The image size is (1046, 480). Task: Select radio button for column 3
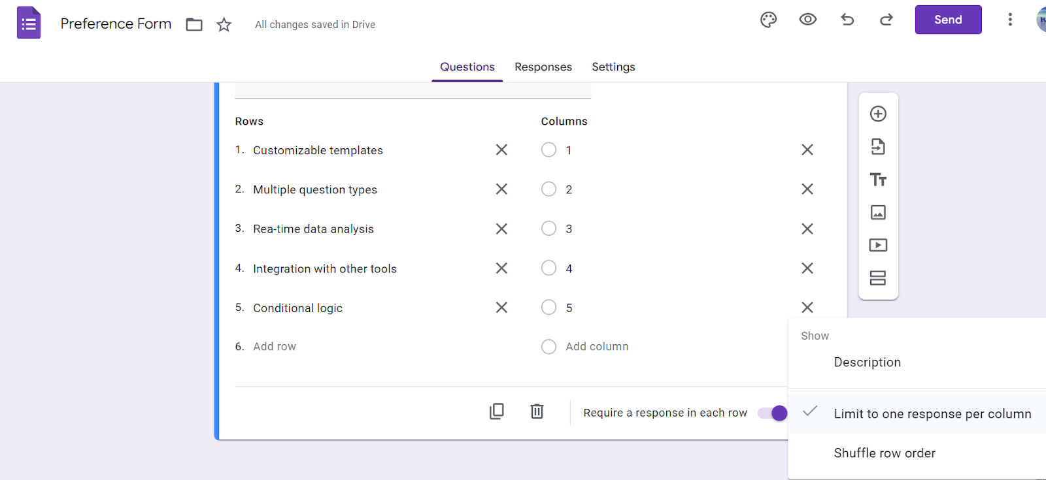point(548,228)
